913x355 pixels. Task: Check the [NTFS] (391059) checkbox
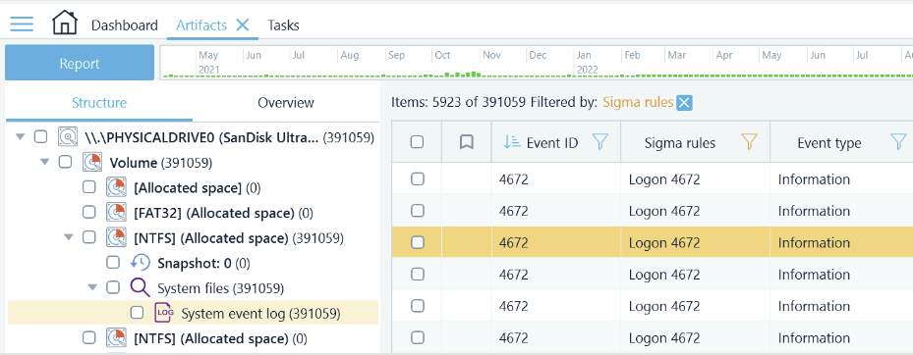tap(88, 237)
